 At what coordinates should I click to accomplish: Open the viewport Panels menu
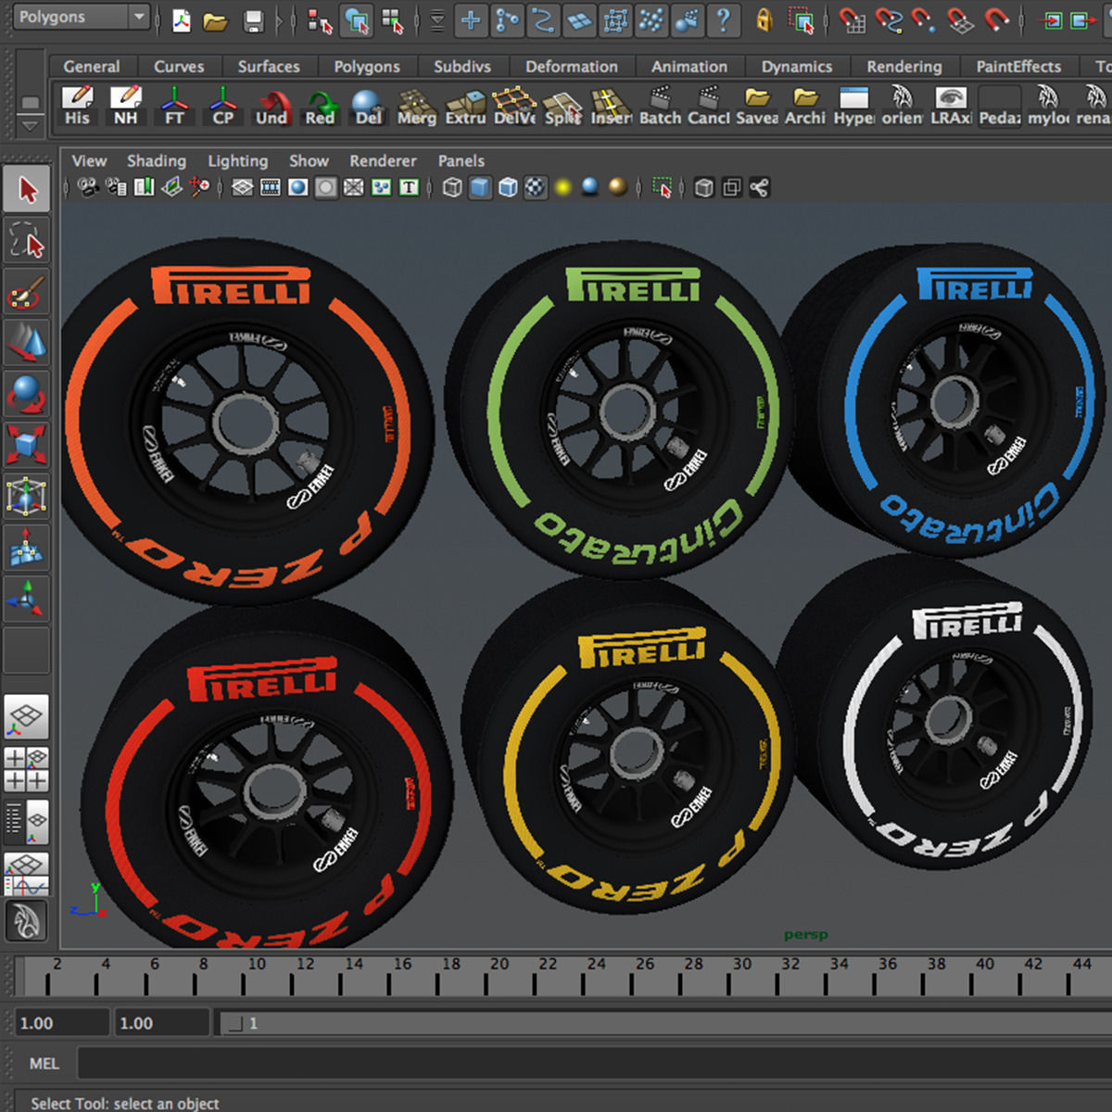point(461,161)
